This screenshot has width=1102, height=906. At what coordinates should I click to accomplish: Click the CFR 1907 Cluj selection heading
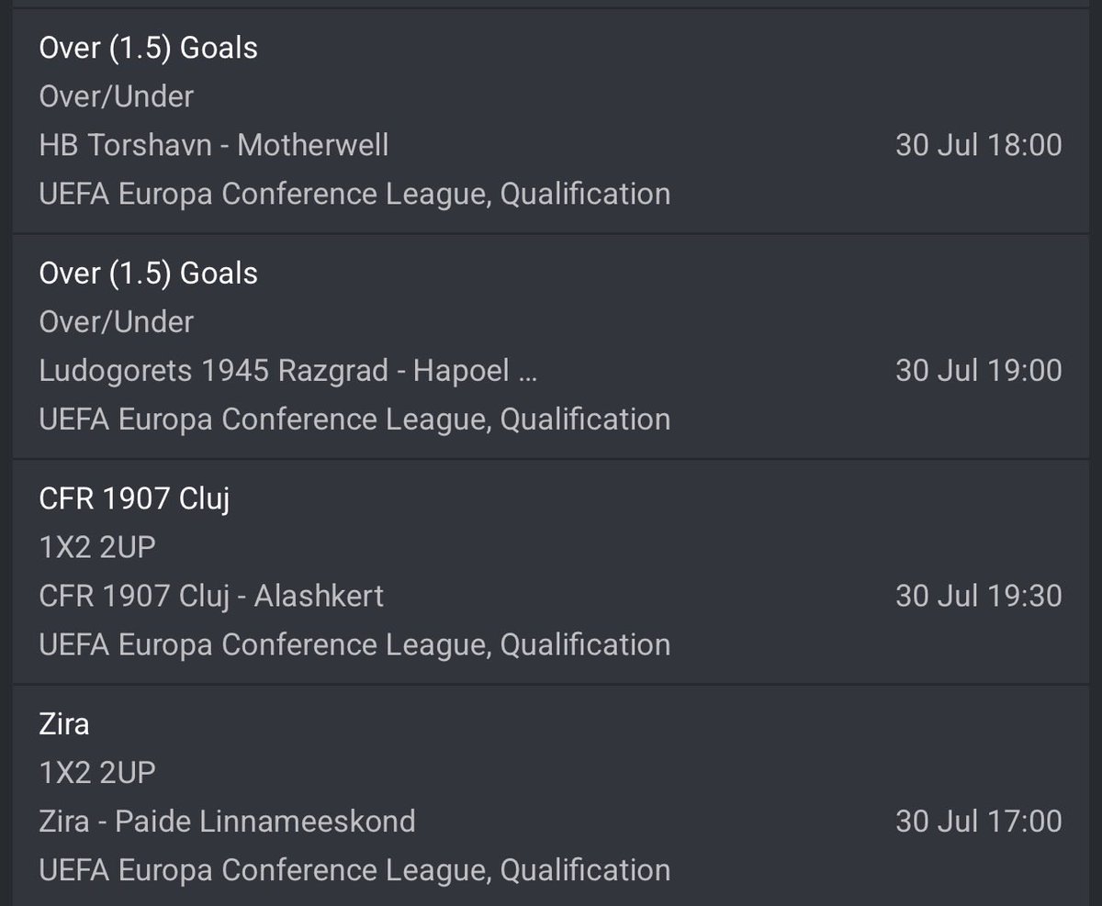134,498
